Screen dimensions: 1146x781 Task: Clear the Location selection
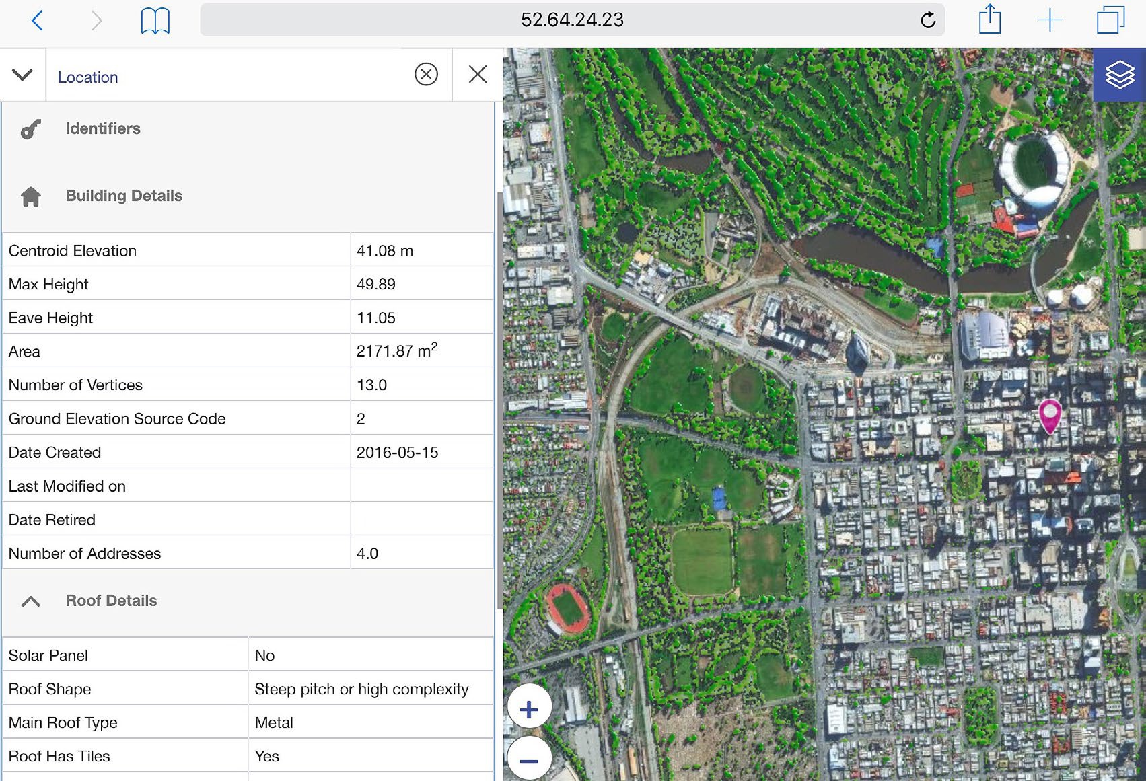[x=425, y=75]
